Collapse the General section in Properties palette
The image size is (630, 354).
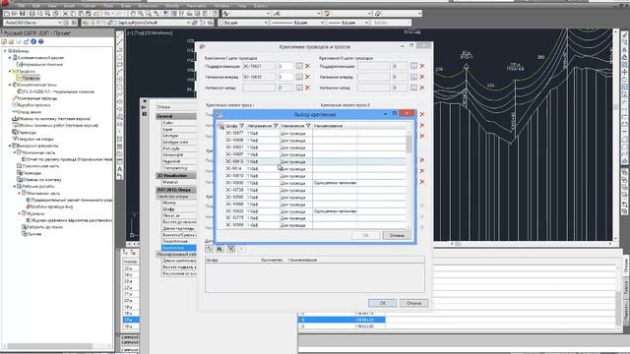click(x=176, y=116)
